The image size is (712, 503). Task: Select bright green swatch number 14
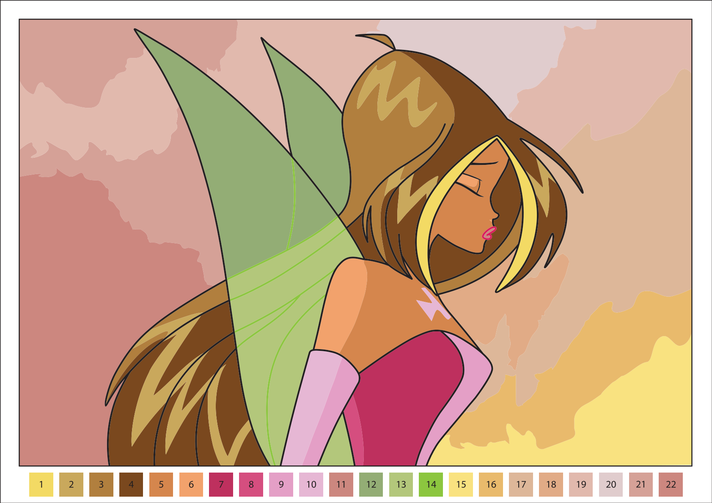(432, 484)
